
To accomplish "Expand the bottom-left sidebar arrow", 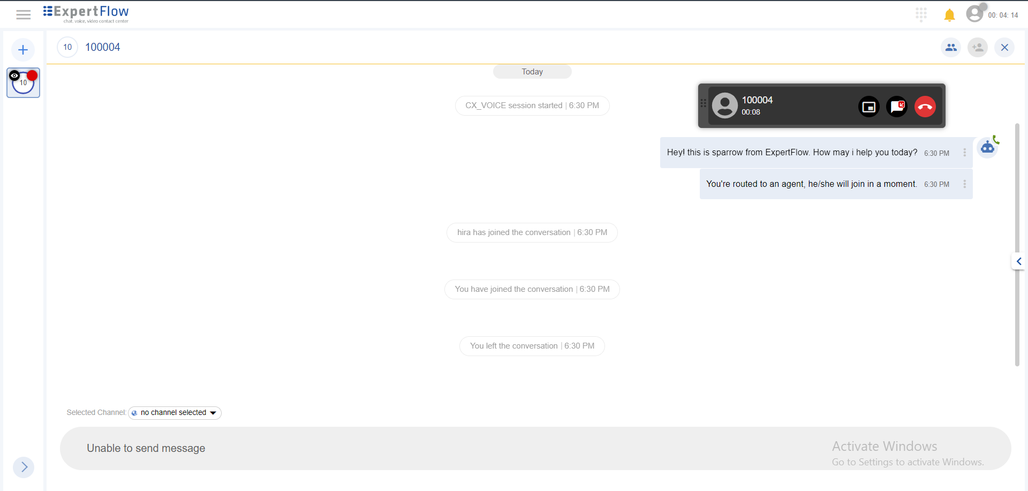I will [24, 467].
